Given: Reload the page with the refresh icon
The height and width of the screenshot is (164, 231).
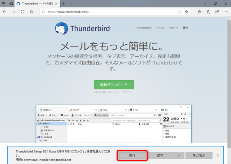Looking at the screenshot, I should coord(22,12).
